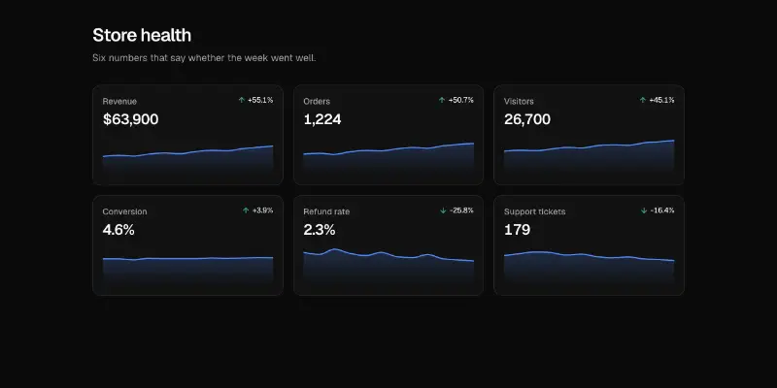Click the 2.3% refund rate value
This screenshot has width=777, height=388.
tap(320, 230)
